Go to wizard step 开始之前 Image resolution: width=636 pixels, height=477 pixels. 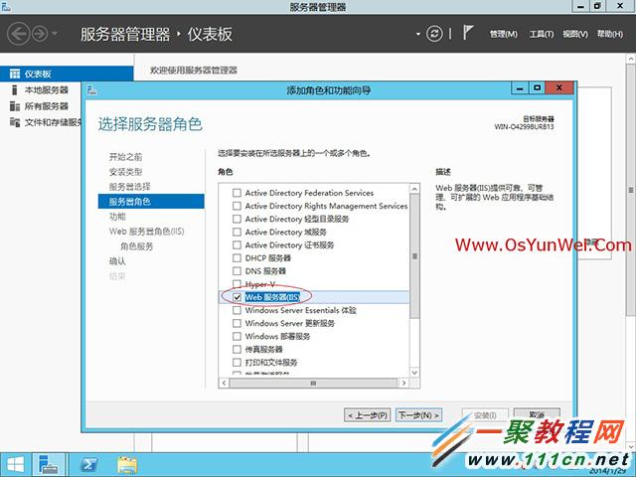(x=126, y=157)
